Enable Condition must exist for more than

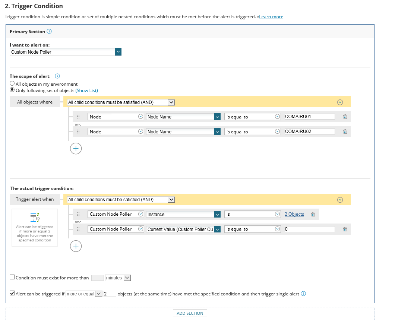tap(12, 277)
